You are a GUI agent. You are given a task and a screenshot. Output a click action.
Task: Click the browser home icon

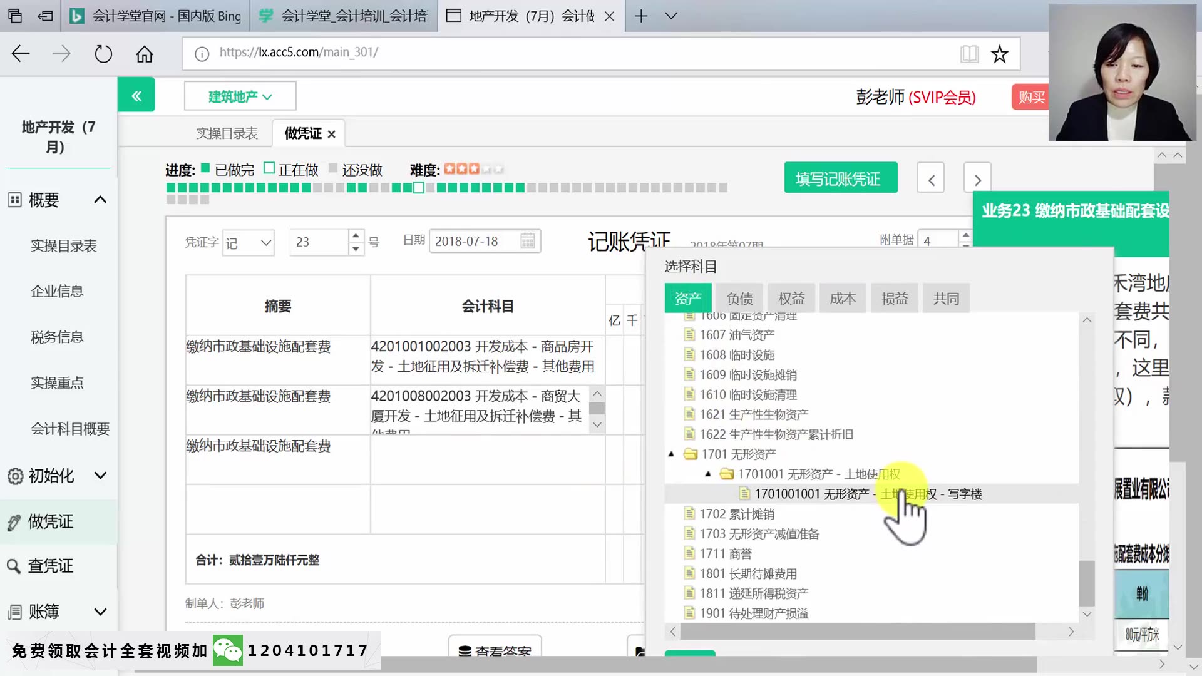[x=145, y=54]
